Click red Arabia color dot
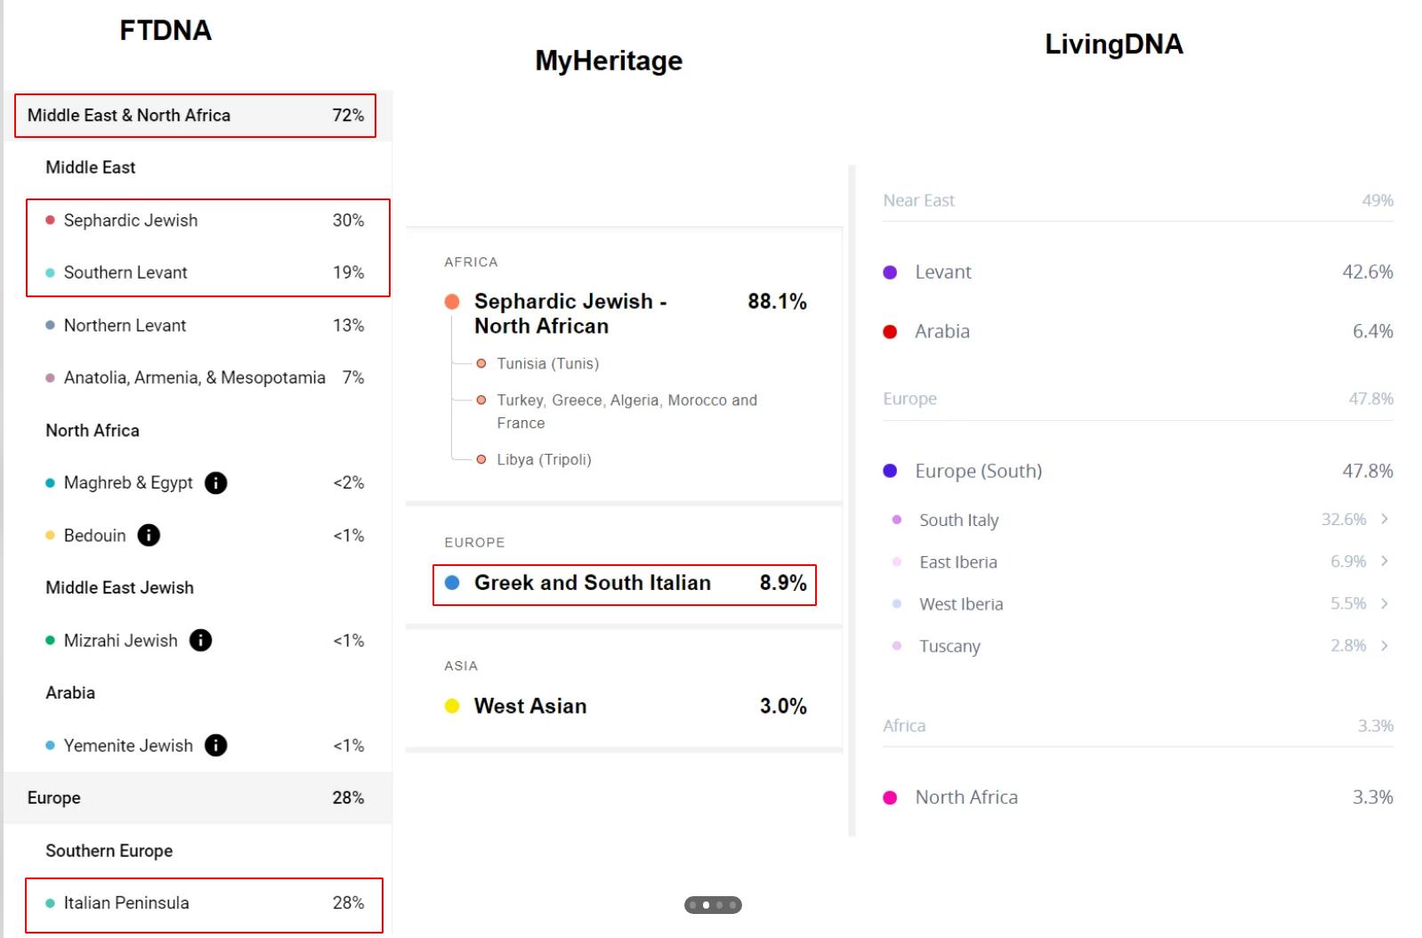 tap(890, 332)
